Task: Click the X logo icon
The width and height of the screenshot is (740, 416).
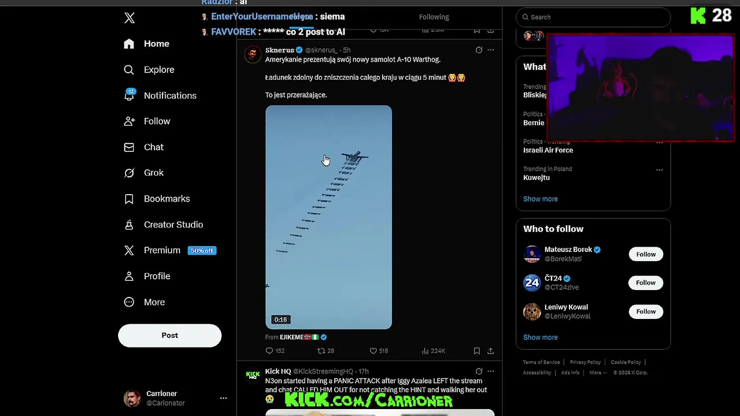Action: coord(129,18)
